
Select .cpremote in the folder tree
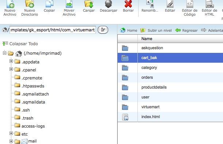(32, 78)
